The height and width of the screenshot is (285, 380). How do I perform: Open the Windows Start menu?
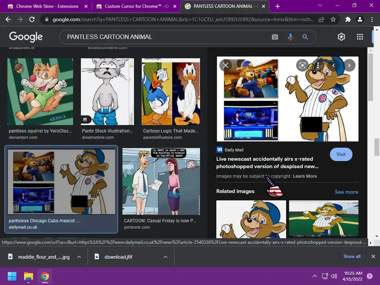click(x=12, y=276)
